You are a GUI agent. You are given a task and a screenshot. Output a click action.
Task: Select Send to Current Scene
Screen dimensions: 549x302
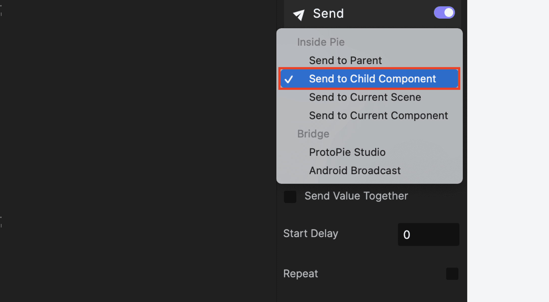coord(365,97)
